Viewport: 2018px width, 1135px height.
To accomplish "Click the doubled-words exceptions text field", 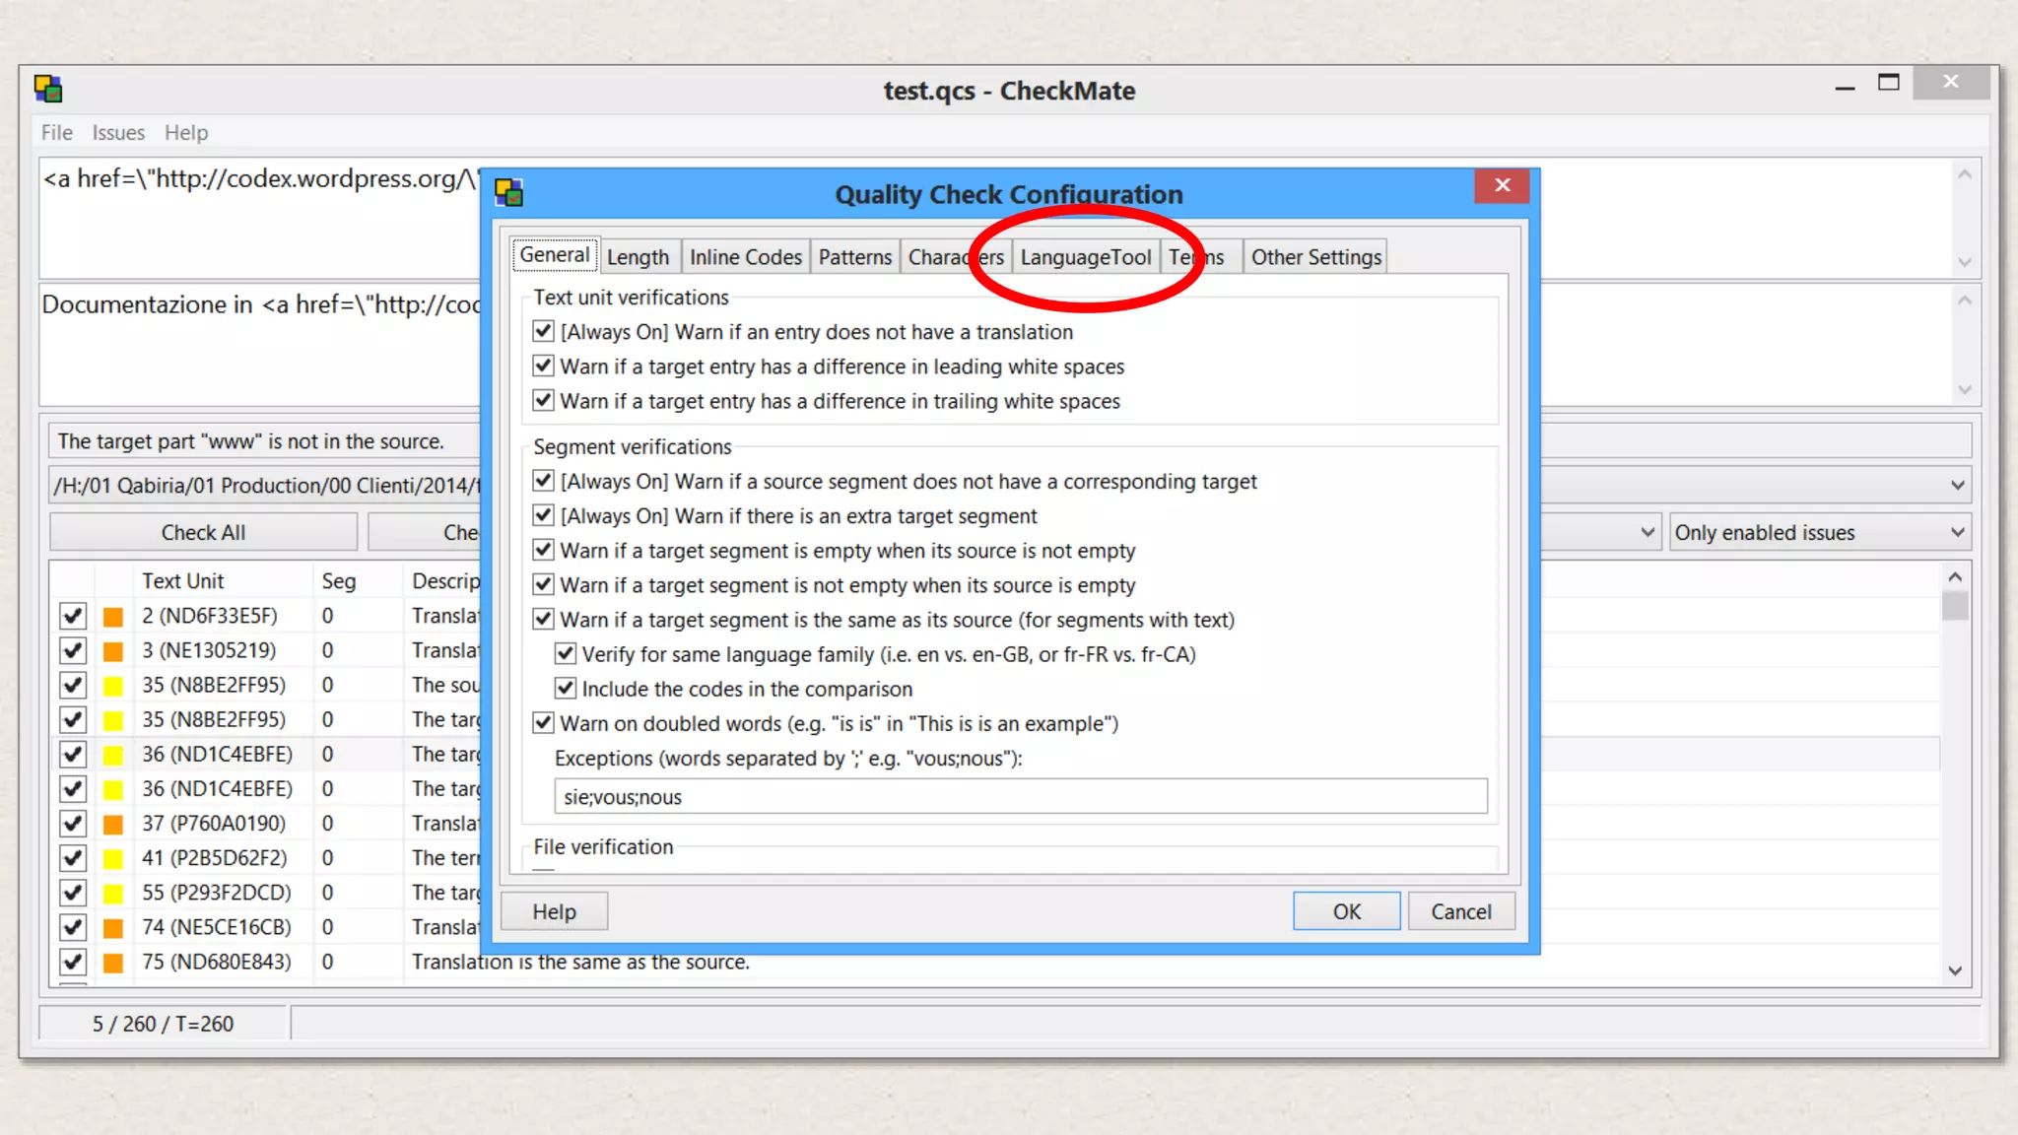I will tap(1020, 797).
